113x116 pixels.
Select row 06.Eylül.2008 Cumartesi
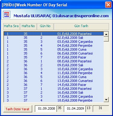click(54, 53)
